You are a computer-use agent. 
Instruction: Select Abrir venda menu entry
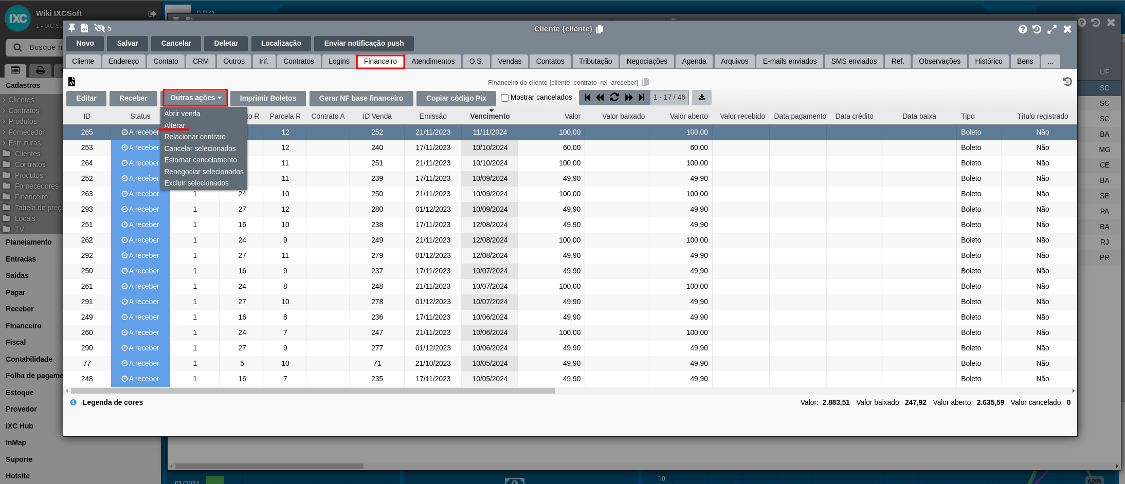[x=183, y=114]
